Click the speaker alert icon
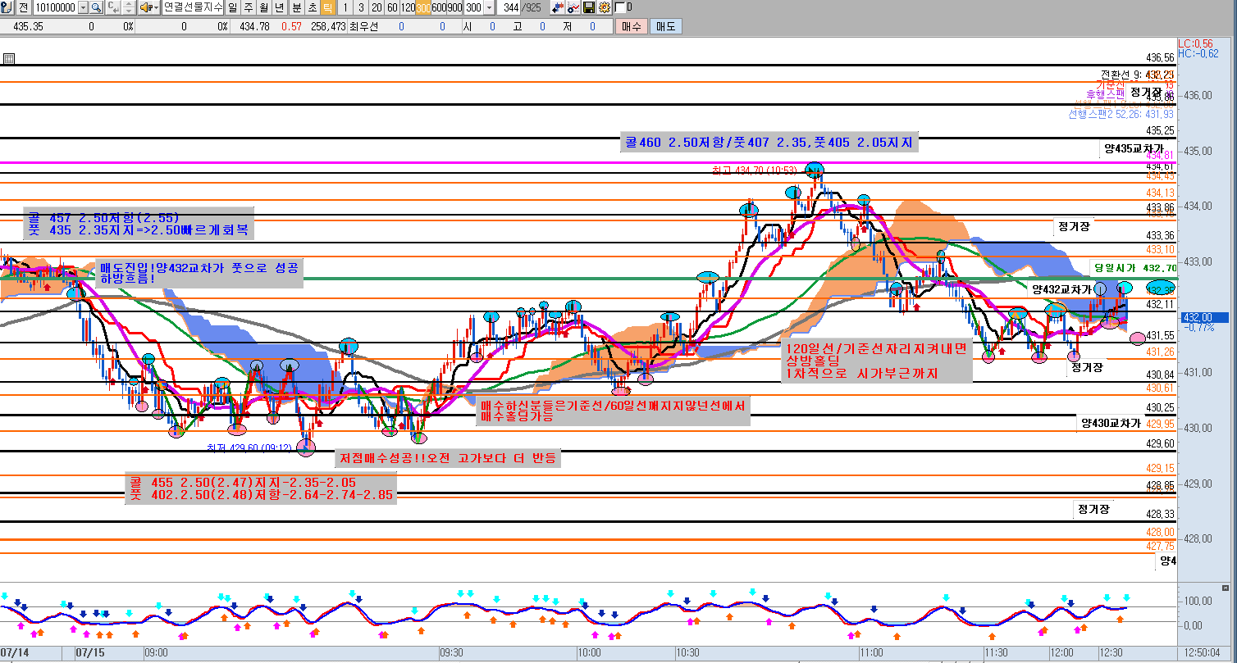 145,7
